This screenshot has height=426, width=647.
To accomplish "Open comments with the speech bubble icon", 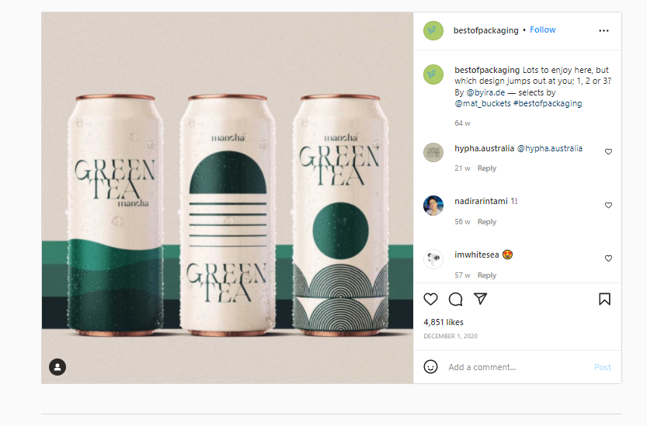I will (x=456, y=299).
